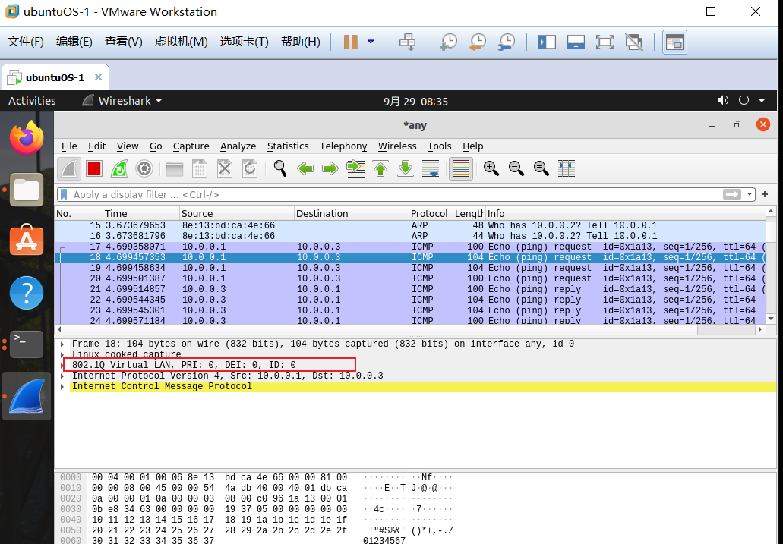Open the Wireless menu
783x544 pixels.
point(397,146)
